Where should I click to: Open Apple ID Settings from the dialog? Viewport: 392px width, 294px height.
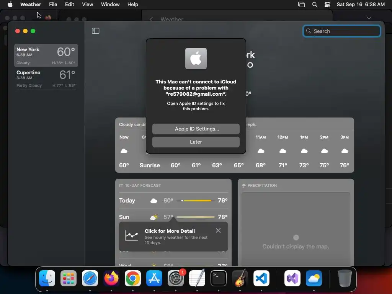pyautogui.click(x=196, y=129)
